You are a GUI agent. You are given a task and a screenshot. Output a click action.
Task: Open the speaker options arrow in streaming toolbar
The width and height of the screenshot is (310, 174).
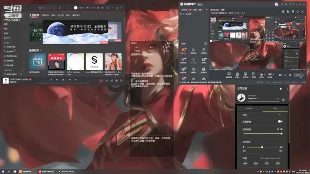(x=273, y=75)
